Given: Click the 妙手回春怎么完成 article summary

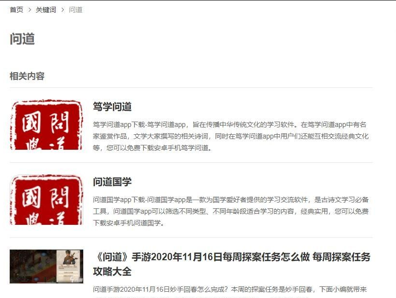Looking at the screenshot, I should click(229, 289).
